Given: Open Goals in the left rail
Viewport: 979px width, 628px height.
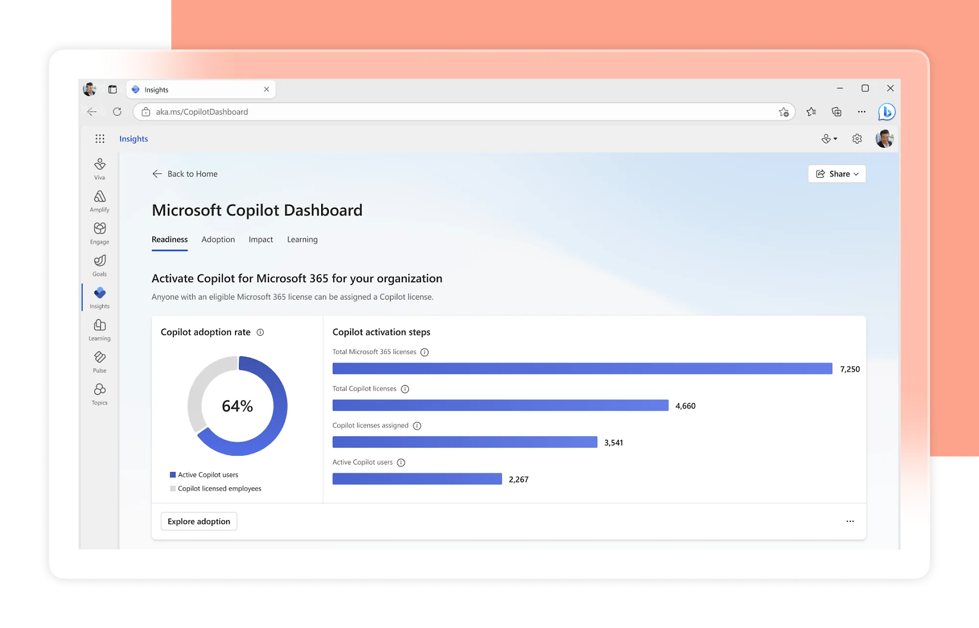Looking at the screenshot, I should point(100,265).
